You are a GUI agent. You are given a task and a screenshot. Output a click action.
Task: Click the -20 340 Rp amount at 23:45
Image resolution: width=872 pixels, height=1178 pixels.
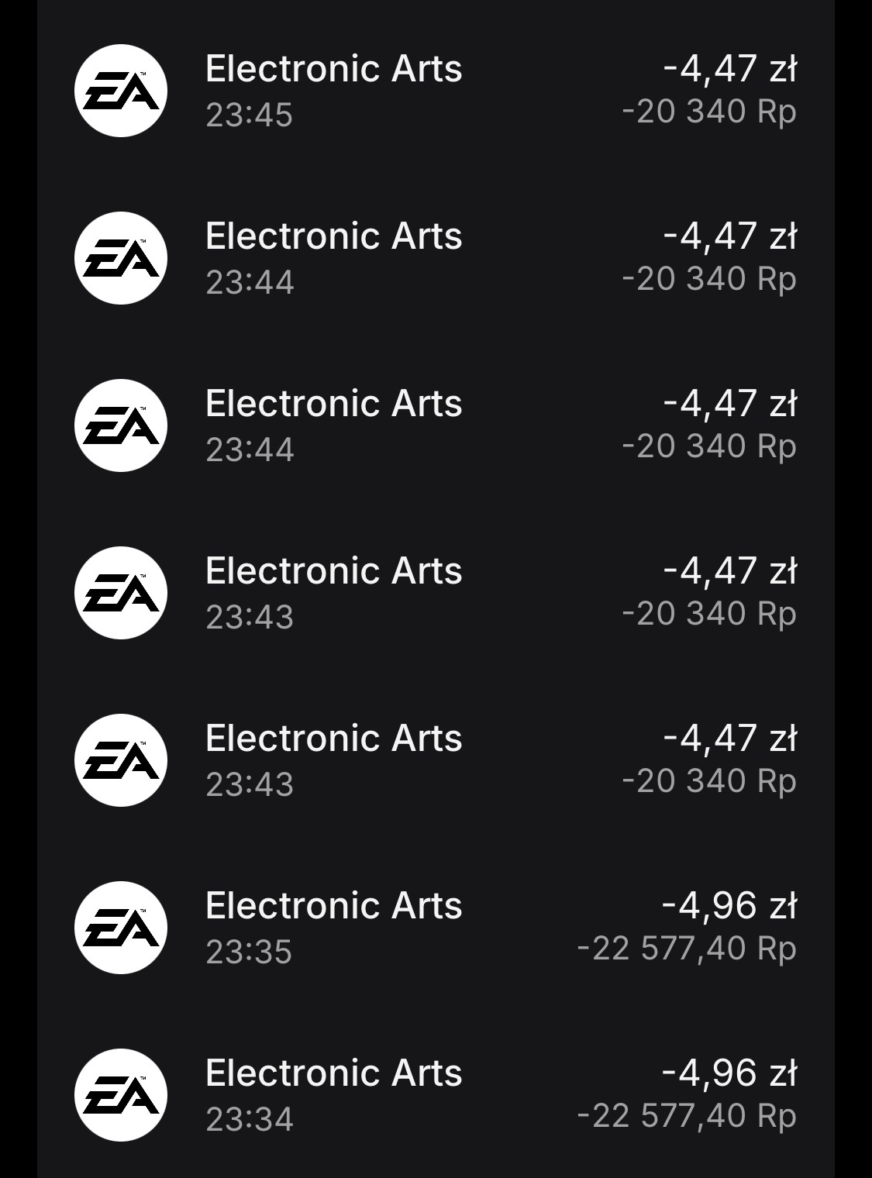(709, 112)
